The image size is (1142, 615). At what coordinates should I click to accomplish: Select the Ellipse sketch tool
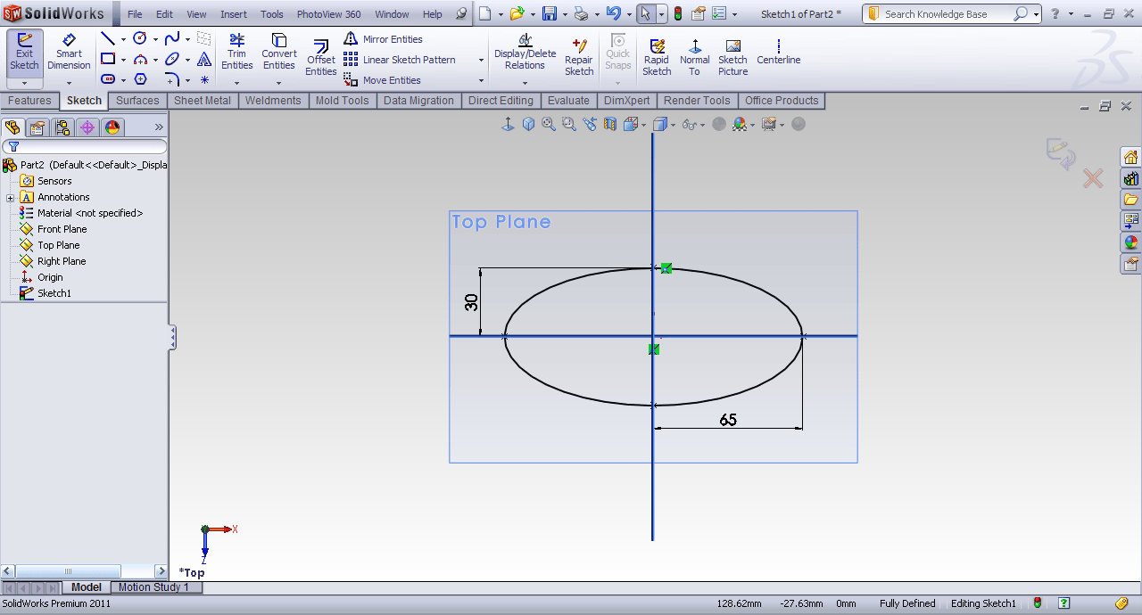[x=172, y=59]
